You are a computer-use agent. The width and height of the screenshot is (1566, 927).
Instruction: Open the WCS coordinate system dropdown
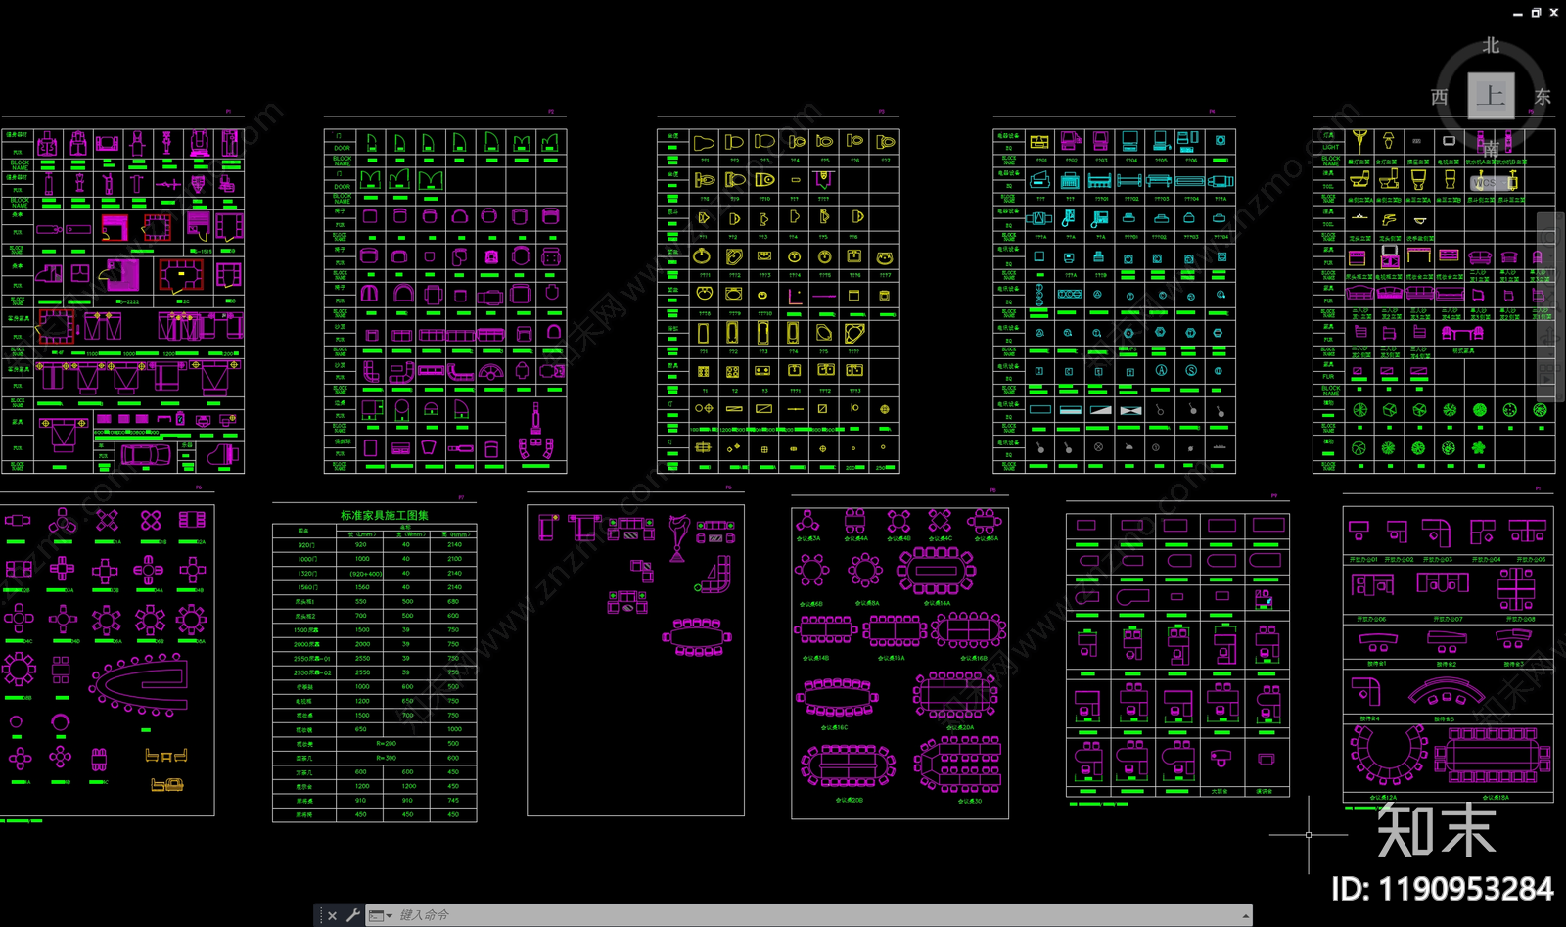tap(1486, 183)
